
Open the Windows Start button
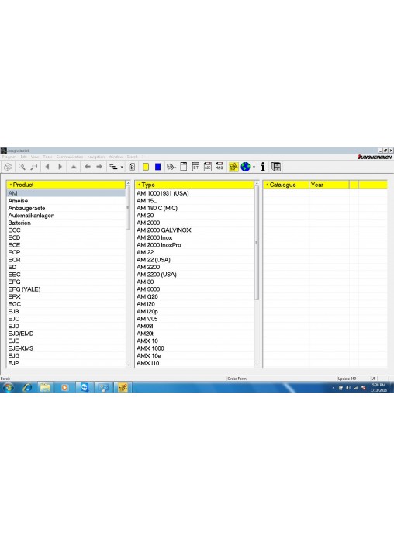8,387
